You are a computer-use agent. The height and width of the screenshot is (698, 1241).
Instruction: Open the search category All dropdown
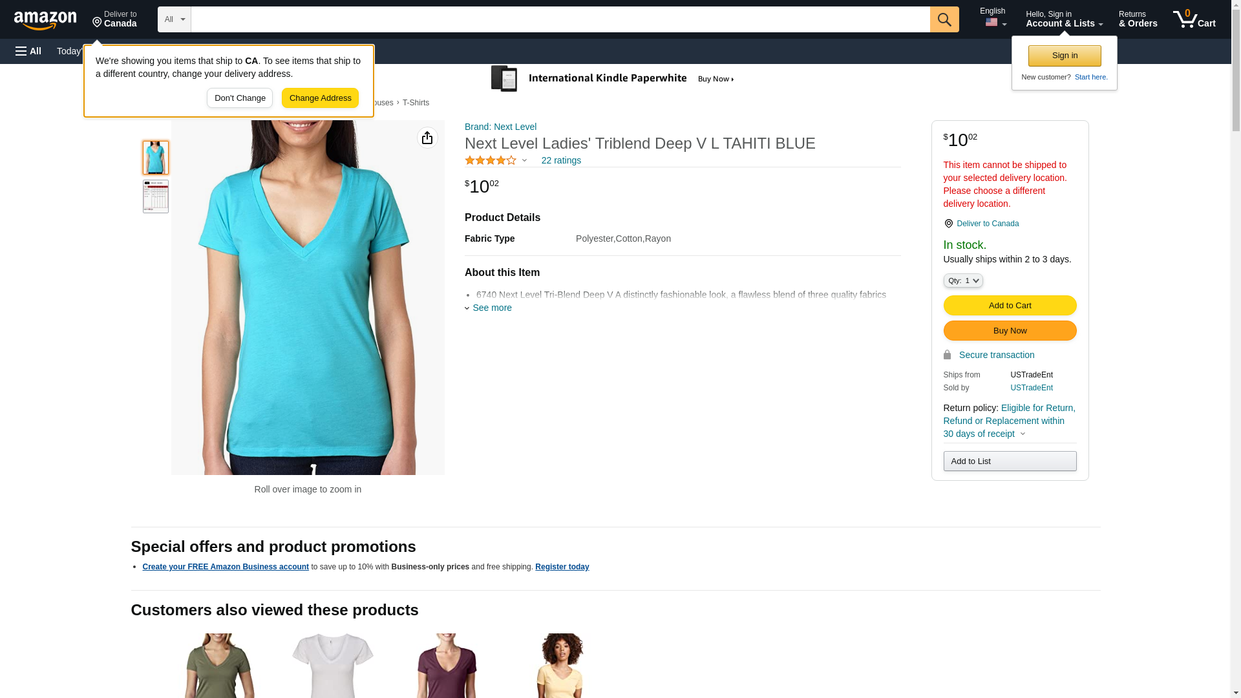coord(175,19)
